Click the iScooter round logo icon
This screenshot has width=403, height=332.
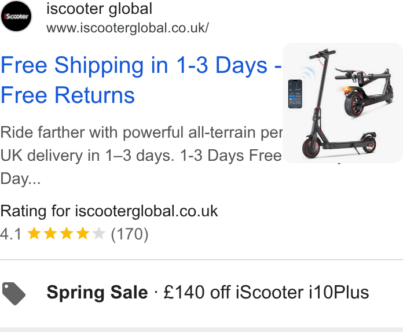pos(16,16)
